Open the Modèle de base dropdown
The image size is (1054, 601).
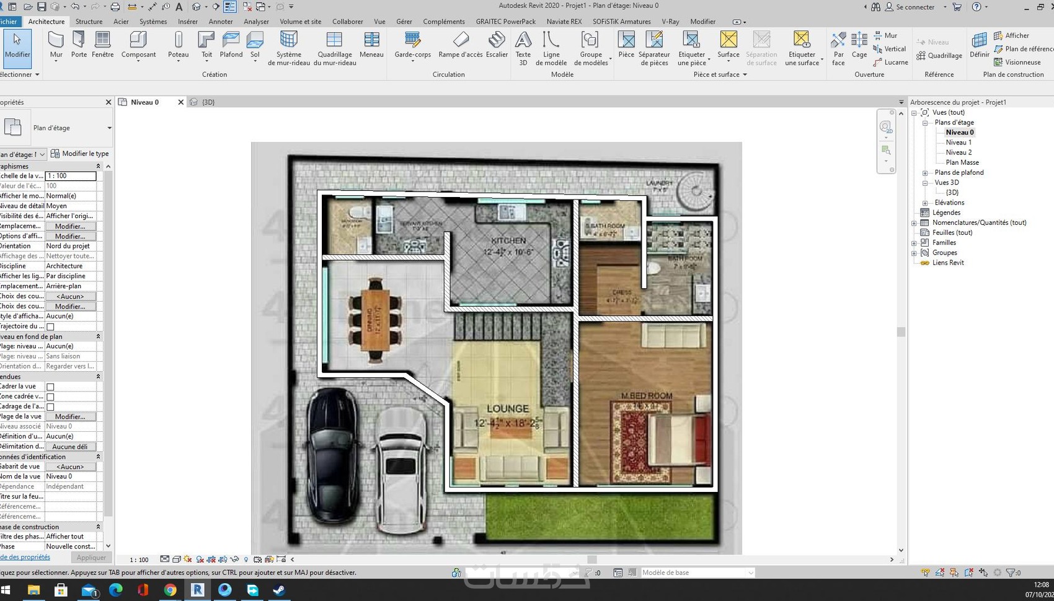pyautogui.click(x=697, y=572)
